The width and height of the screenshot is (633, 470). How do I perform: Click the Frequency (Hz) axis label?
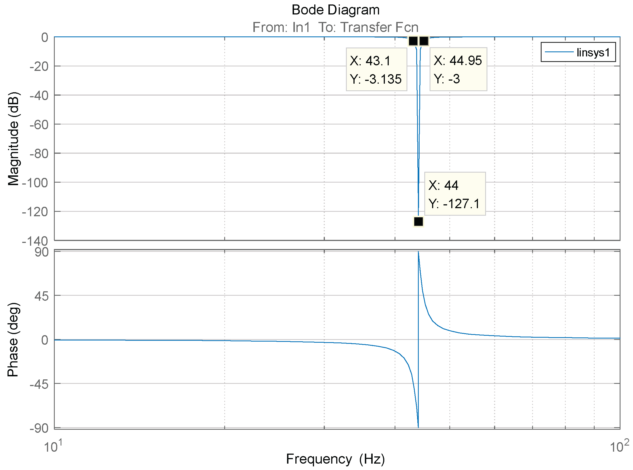tap(335, 459)
